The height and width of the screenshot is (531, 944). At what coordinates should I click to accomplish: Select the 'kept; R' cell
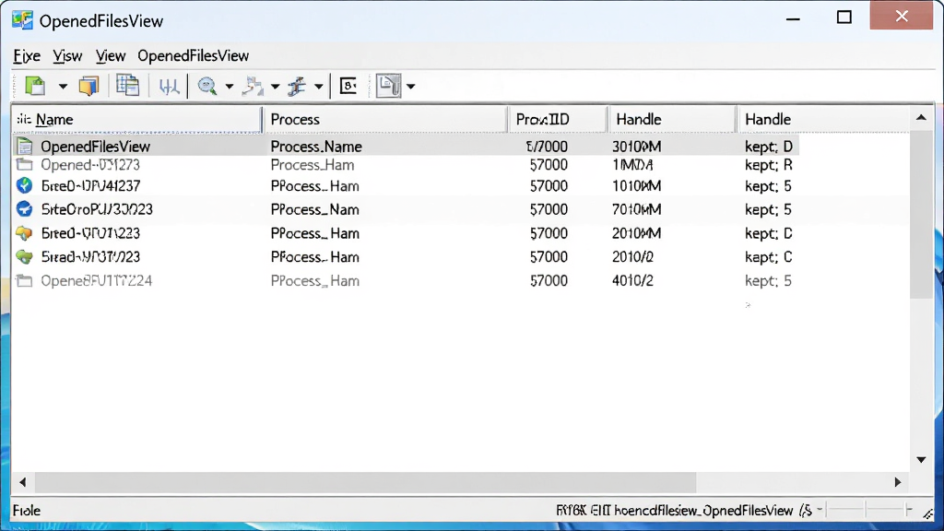pyautogui.click(x=768, y=165)
